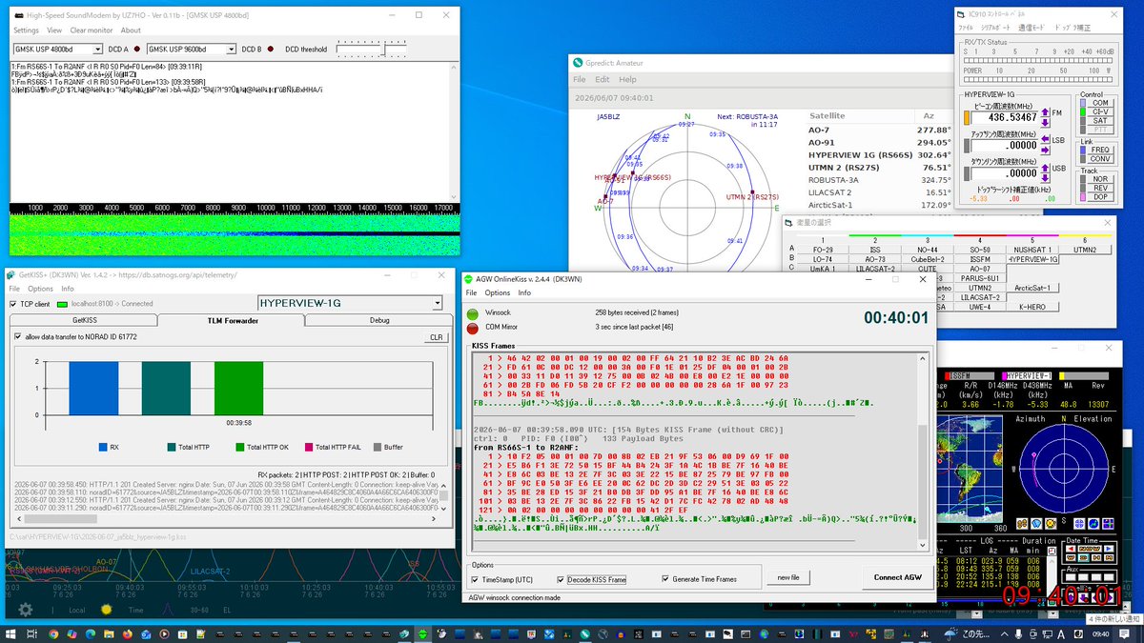The height and width of the screenshot is (643, 1144).
Task: Toggle the FREQ link option in IC910 panel
Action: coord(1100,150)
